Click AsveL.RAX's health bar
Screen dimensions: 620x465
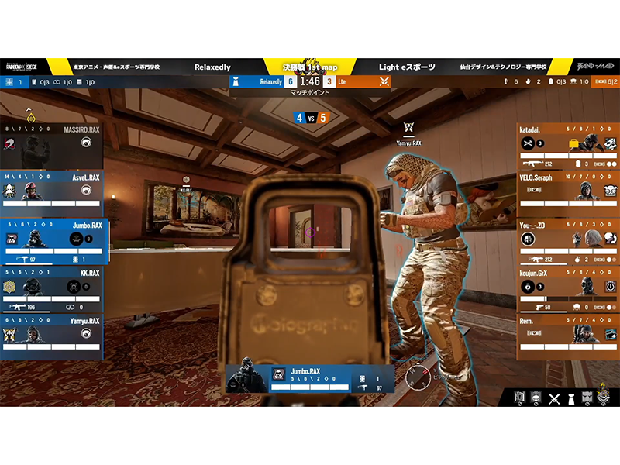click(x=51, y=203)
